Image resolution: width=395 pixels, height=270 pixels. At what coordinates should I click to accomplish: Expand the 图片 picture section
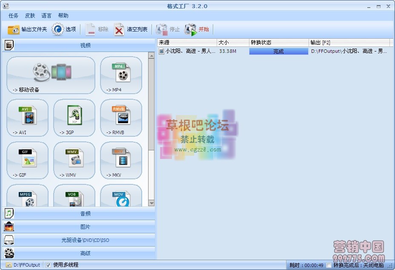click(85, 227)
